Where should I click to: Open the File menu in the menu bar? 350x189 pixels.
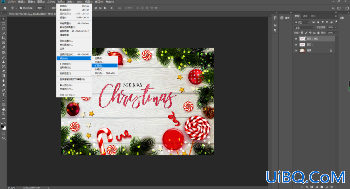coord(12,2)
